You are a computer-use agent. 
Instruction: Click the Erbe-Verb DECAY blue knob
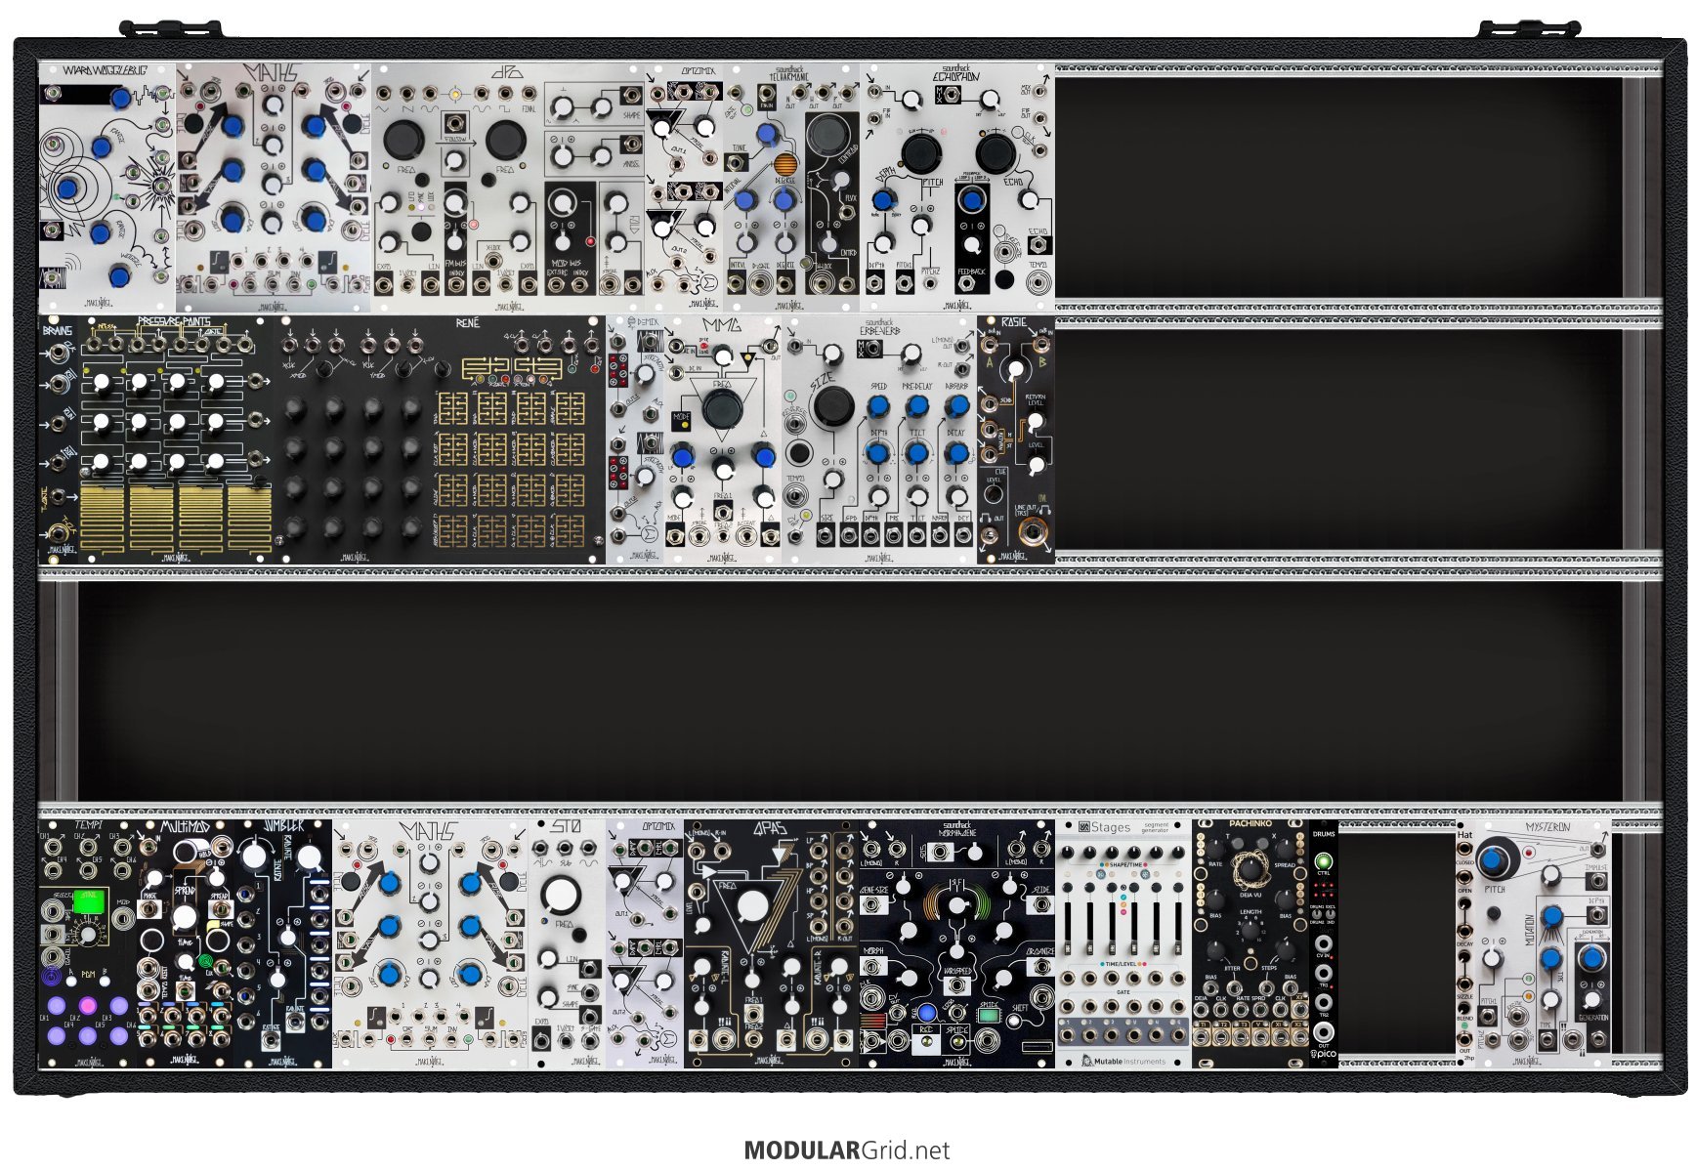pos(957,453)
